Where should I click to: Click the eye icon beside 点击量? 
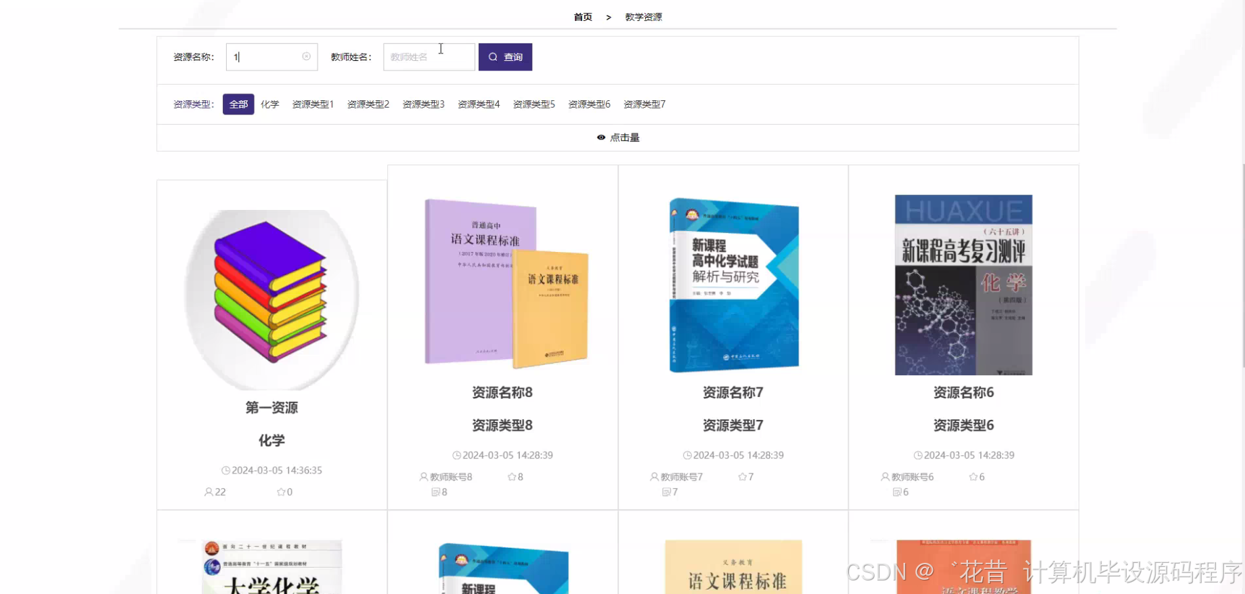(601, 137)
